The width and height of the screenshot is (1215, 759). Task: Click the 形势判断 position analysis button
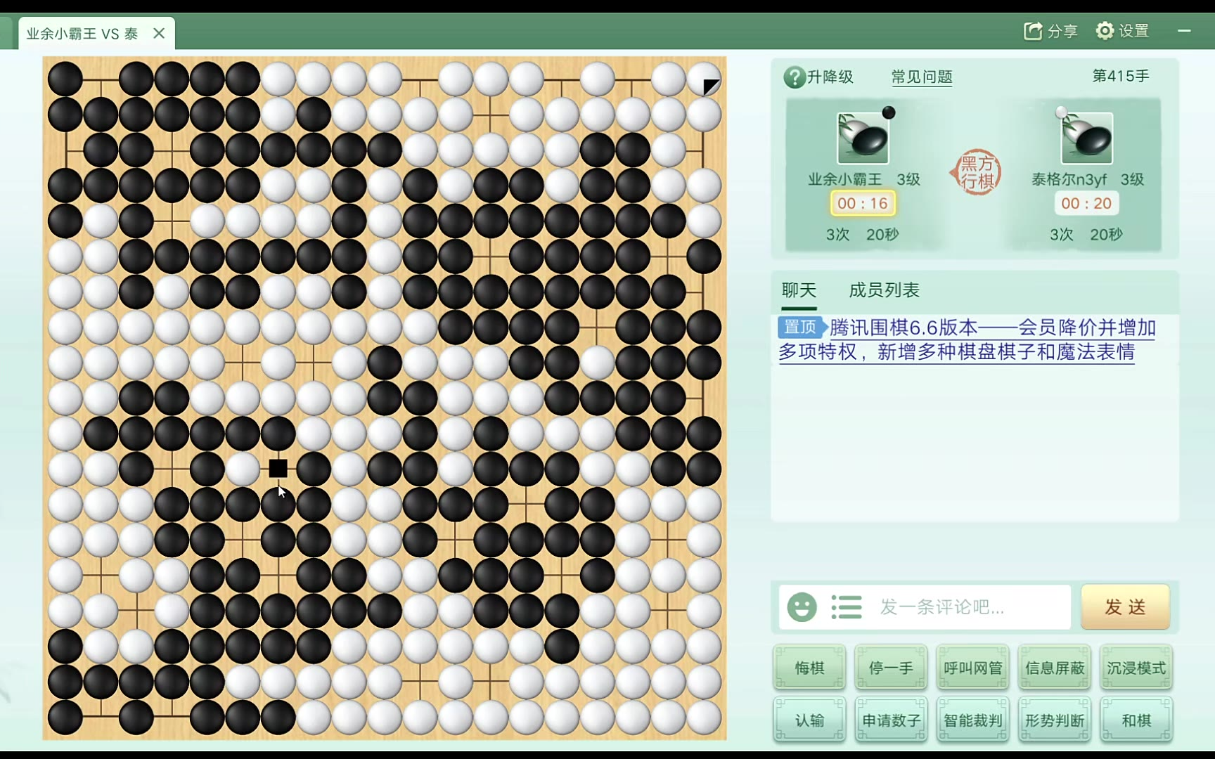click(x=1054, y=720)
